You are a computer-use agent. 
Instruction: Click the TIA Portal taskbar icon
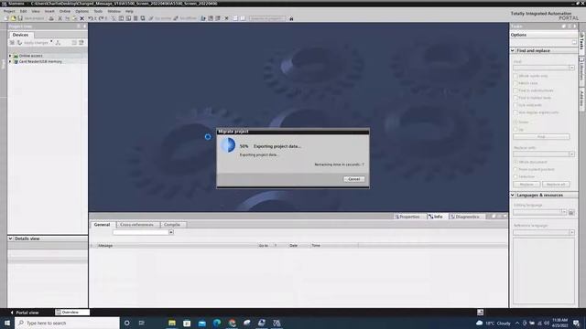pyautogui.click(x=277, y=323)
